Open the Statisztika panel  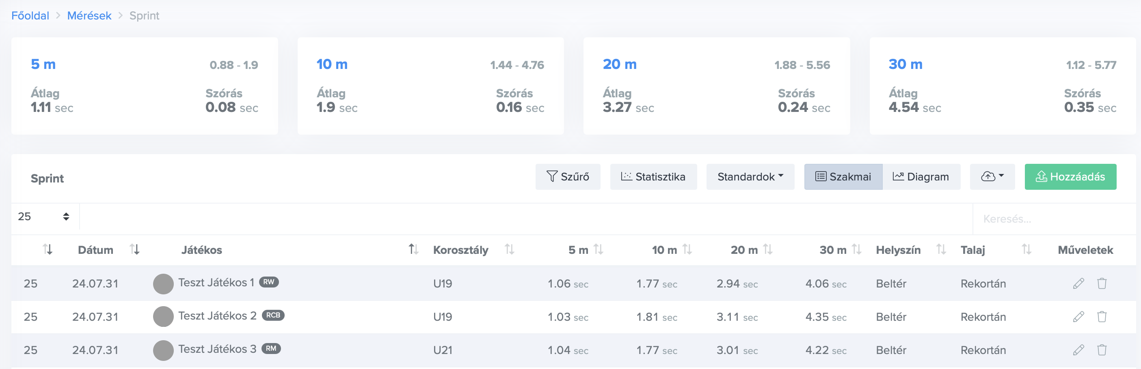coord(653,176)
